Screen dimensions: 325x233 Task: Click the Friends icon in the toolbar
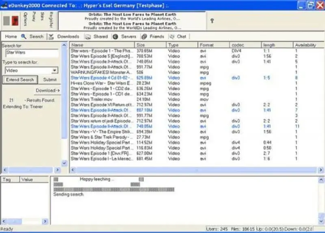tap(144, 36)
